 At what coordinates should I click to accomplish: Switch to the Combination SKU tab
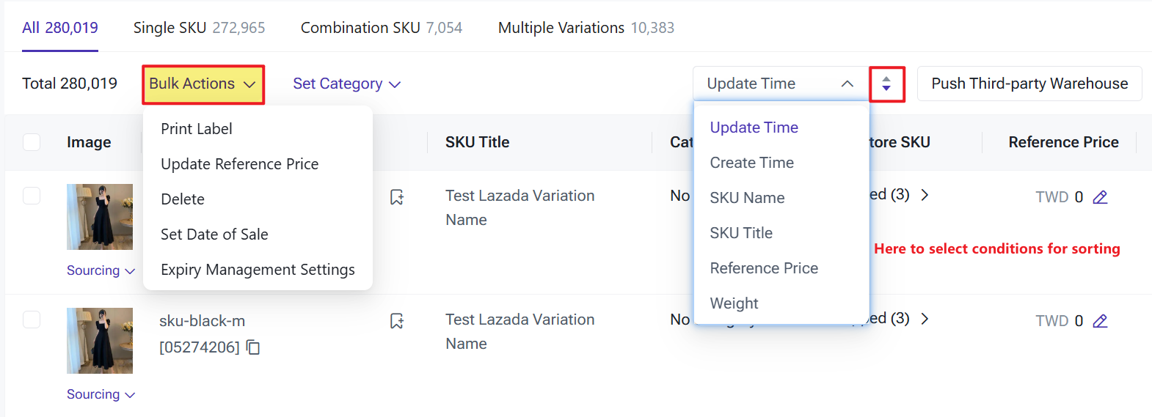tap(381, 28)
